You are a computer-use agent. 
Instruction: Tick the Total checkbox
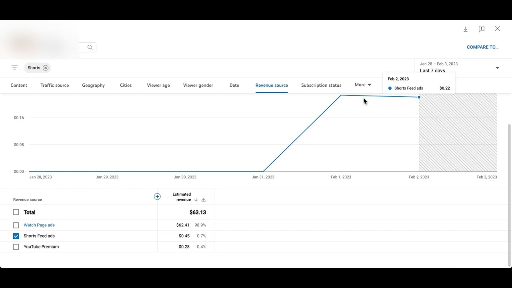pyautogui.click(x=16, y=212)
